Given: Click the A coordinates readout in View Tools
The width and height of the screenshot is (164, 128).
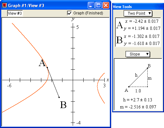Looking at the screenshot, I should click(138, 25).
